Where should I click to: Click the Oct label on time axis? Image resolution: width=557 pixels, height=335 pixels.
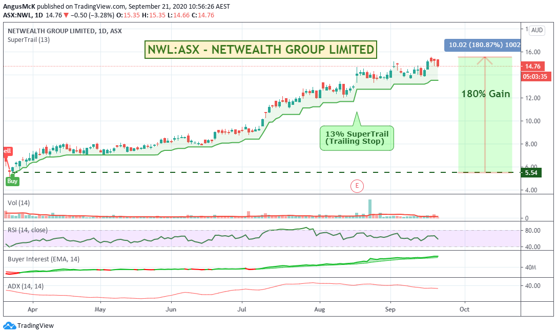[x=464, y=309]
